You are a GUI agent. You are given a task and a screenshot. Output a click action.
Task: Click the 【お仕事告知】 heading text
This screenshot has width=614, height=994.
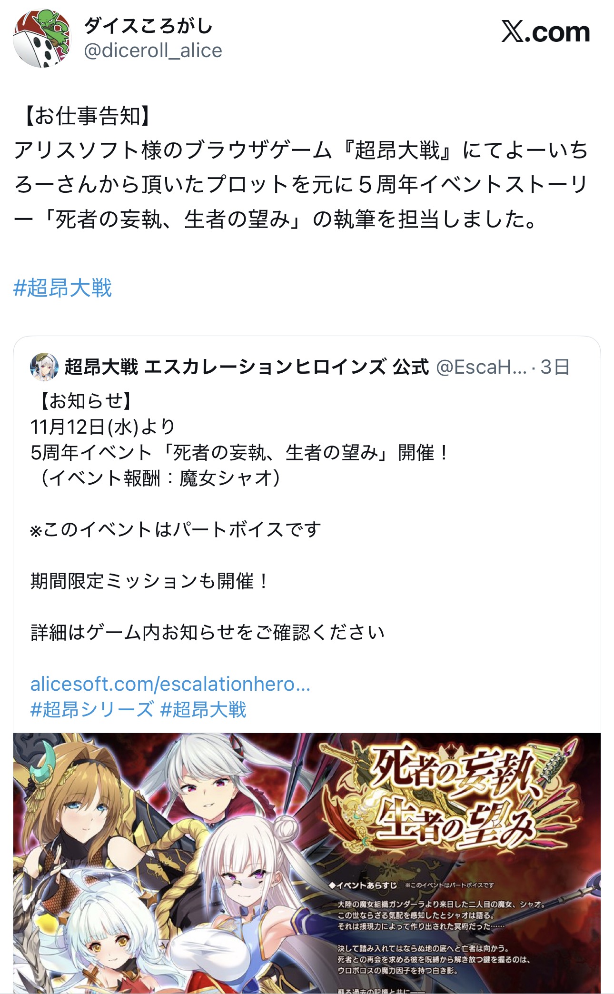tap(84, 116)
